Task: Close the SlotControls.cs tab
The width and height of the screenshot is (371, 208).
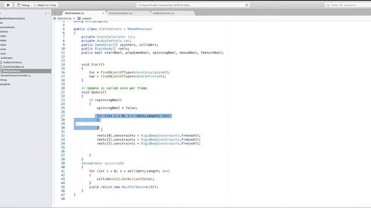Action: (x=103, y=13)
